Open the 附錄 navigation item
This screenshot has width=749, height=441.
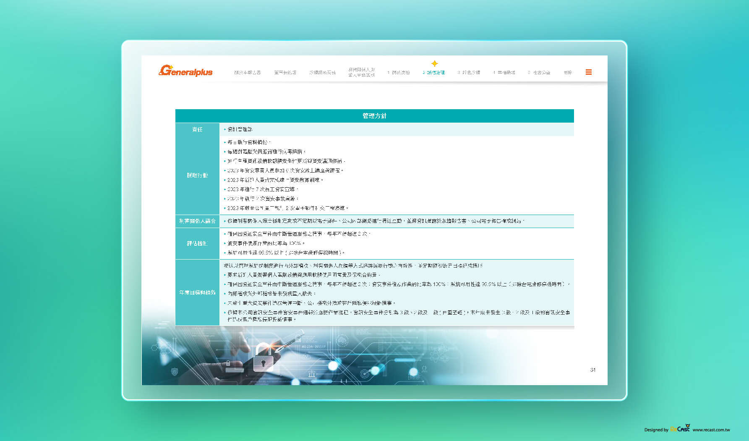568,73
